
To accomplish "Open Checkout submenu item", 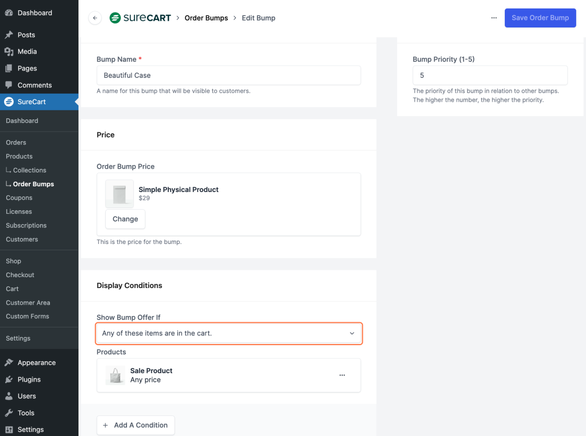I will 20,275.
